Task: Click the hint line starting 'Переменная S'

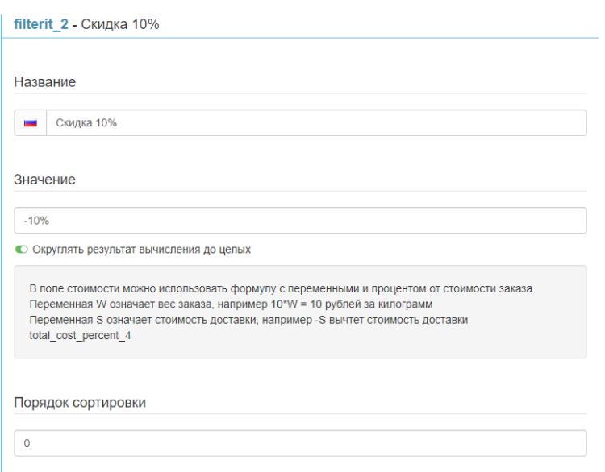Action: coord(248,320)
